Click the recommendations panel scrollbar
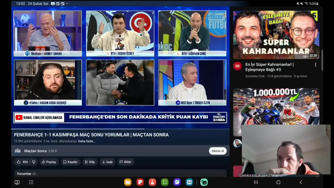The height and width of the screenshot is (188, 334). [x=322, y=60]
